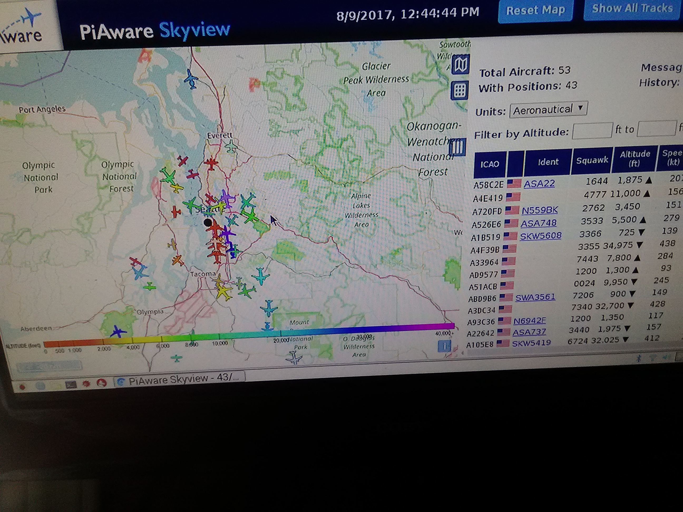Select teal aircraft below the altitude scale

pos(177,358)
